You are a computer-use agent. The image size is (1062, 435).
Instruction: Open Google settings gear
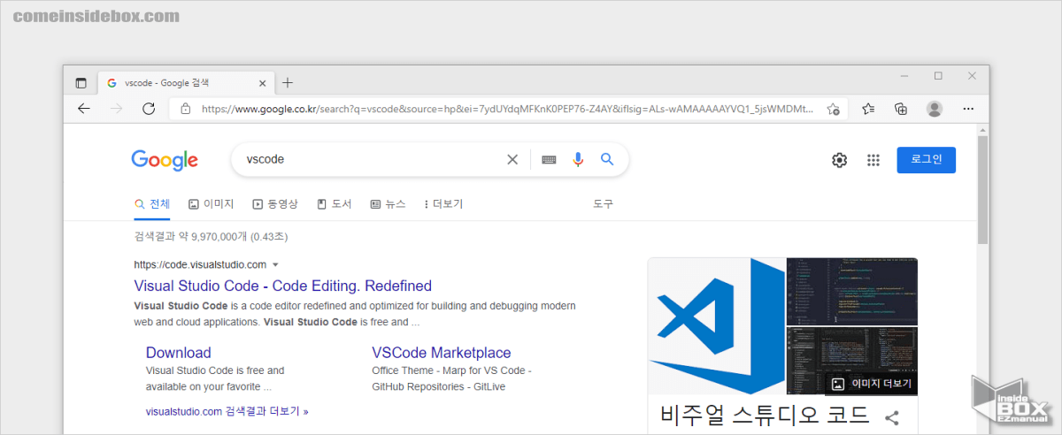coord(839,160)
